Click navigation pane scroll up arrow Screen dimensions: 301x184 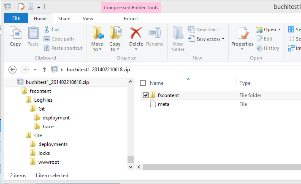click(131, 81)
